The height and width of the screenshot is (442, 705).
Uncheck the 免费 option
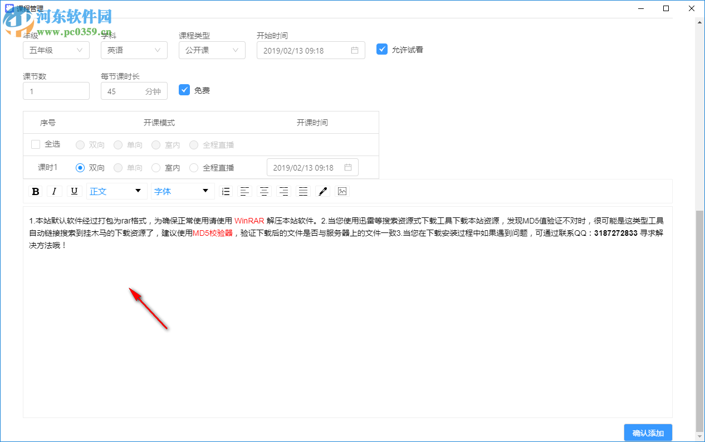point(184,90)
